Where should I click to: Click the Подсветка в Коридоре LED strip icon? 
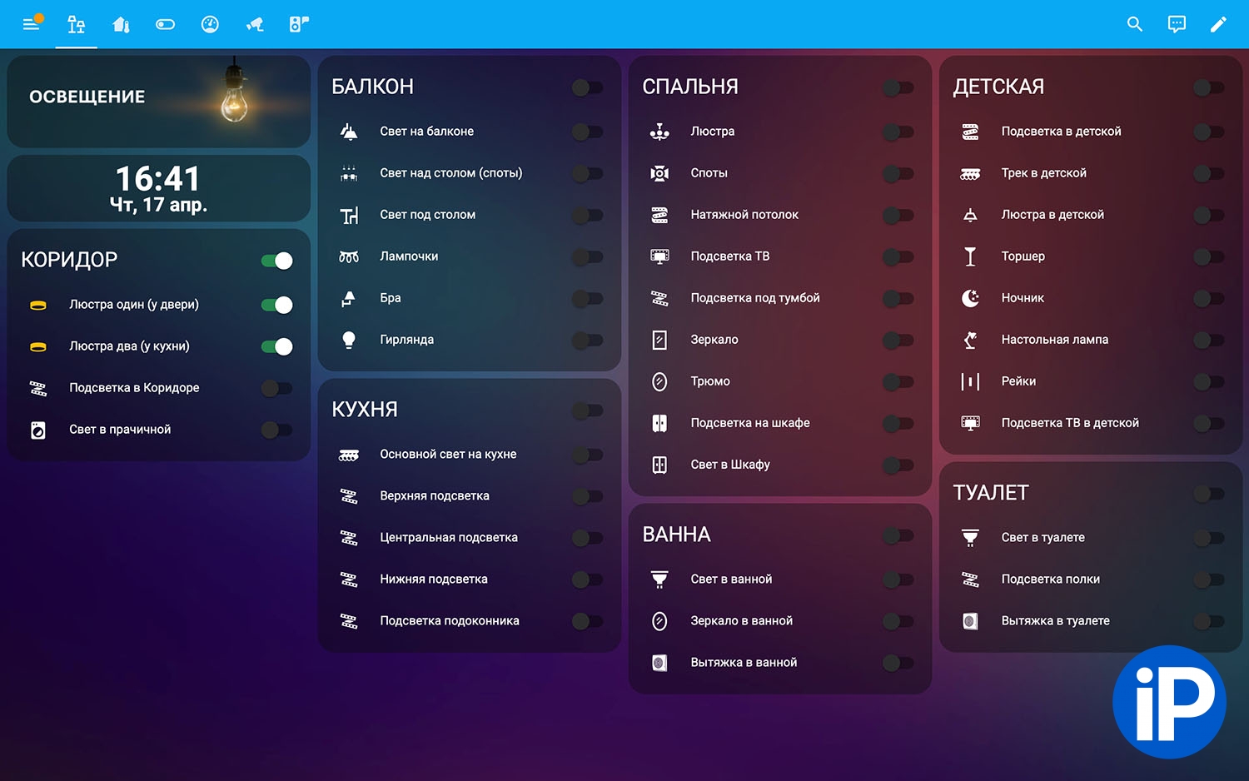click(x=38, y=388)
